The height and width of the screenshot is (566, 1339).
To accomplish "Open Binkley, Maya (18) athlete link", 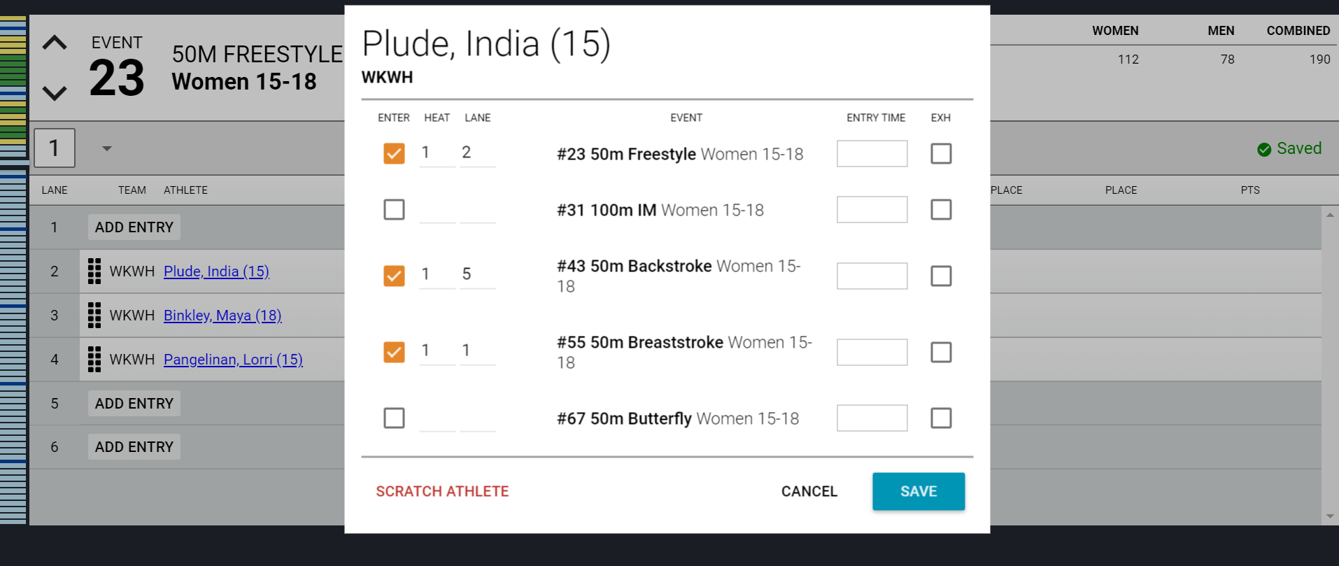I will [222, 316].
